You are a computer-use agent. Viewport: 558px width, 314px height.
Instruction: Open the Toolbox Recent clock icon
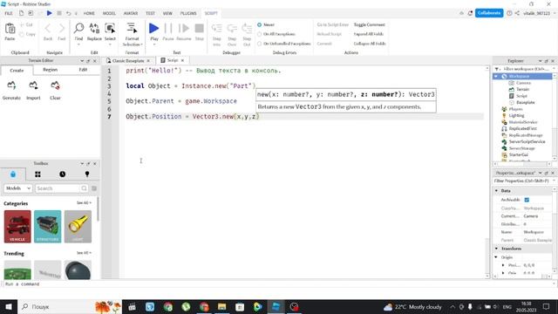point(62,174)
